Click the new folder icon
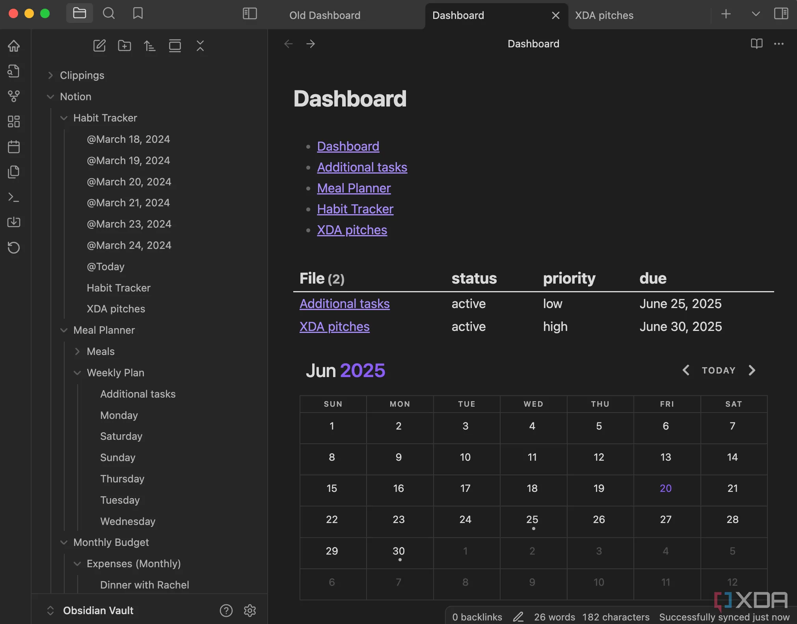797x624 pixels. tap(125, 46)
